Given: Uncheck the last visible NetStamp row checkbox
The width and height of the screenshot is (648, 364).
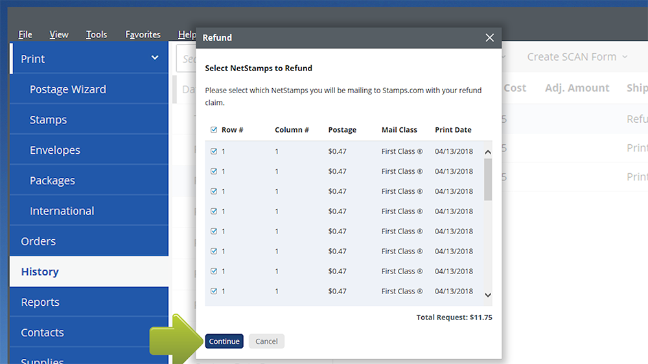Looking at the screenshot, I should click(214, 292).
